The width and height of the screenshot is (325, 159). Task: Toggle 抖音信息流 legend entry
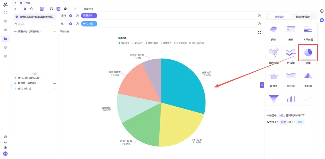point(180,43)
